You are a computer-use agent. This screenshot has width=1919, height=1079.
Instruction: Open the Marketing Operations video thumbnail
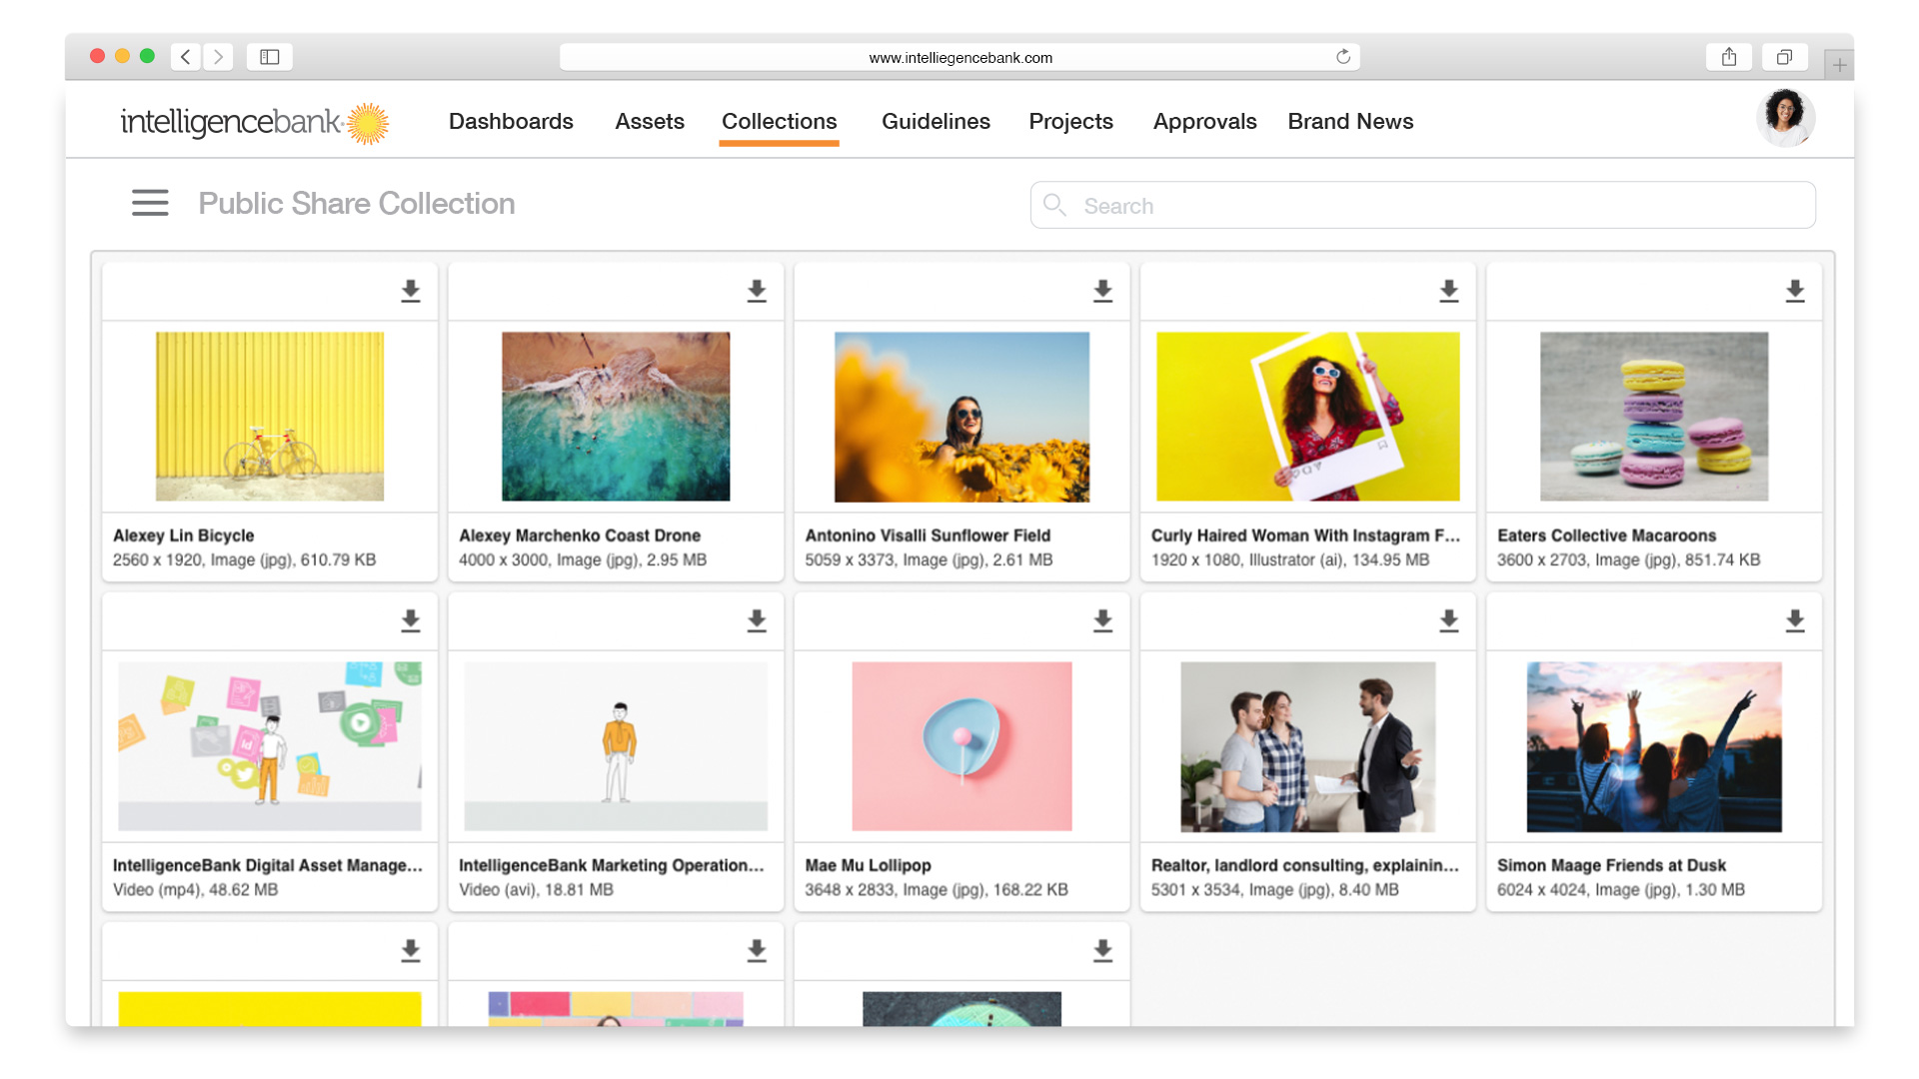click(x=616, y=746)
